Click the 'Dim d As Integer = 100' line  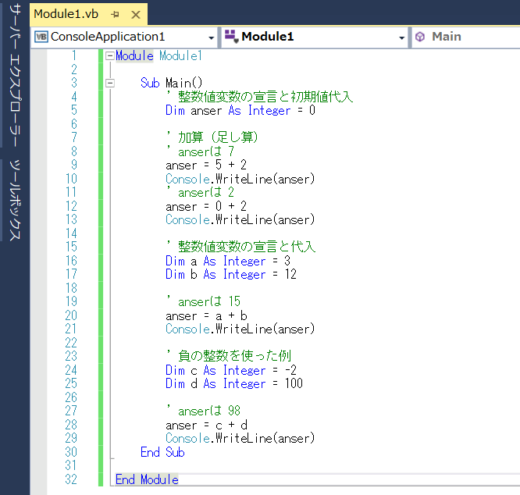[x=234, y=383]
